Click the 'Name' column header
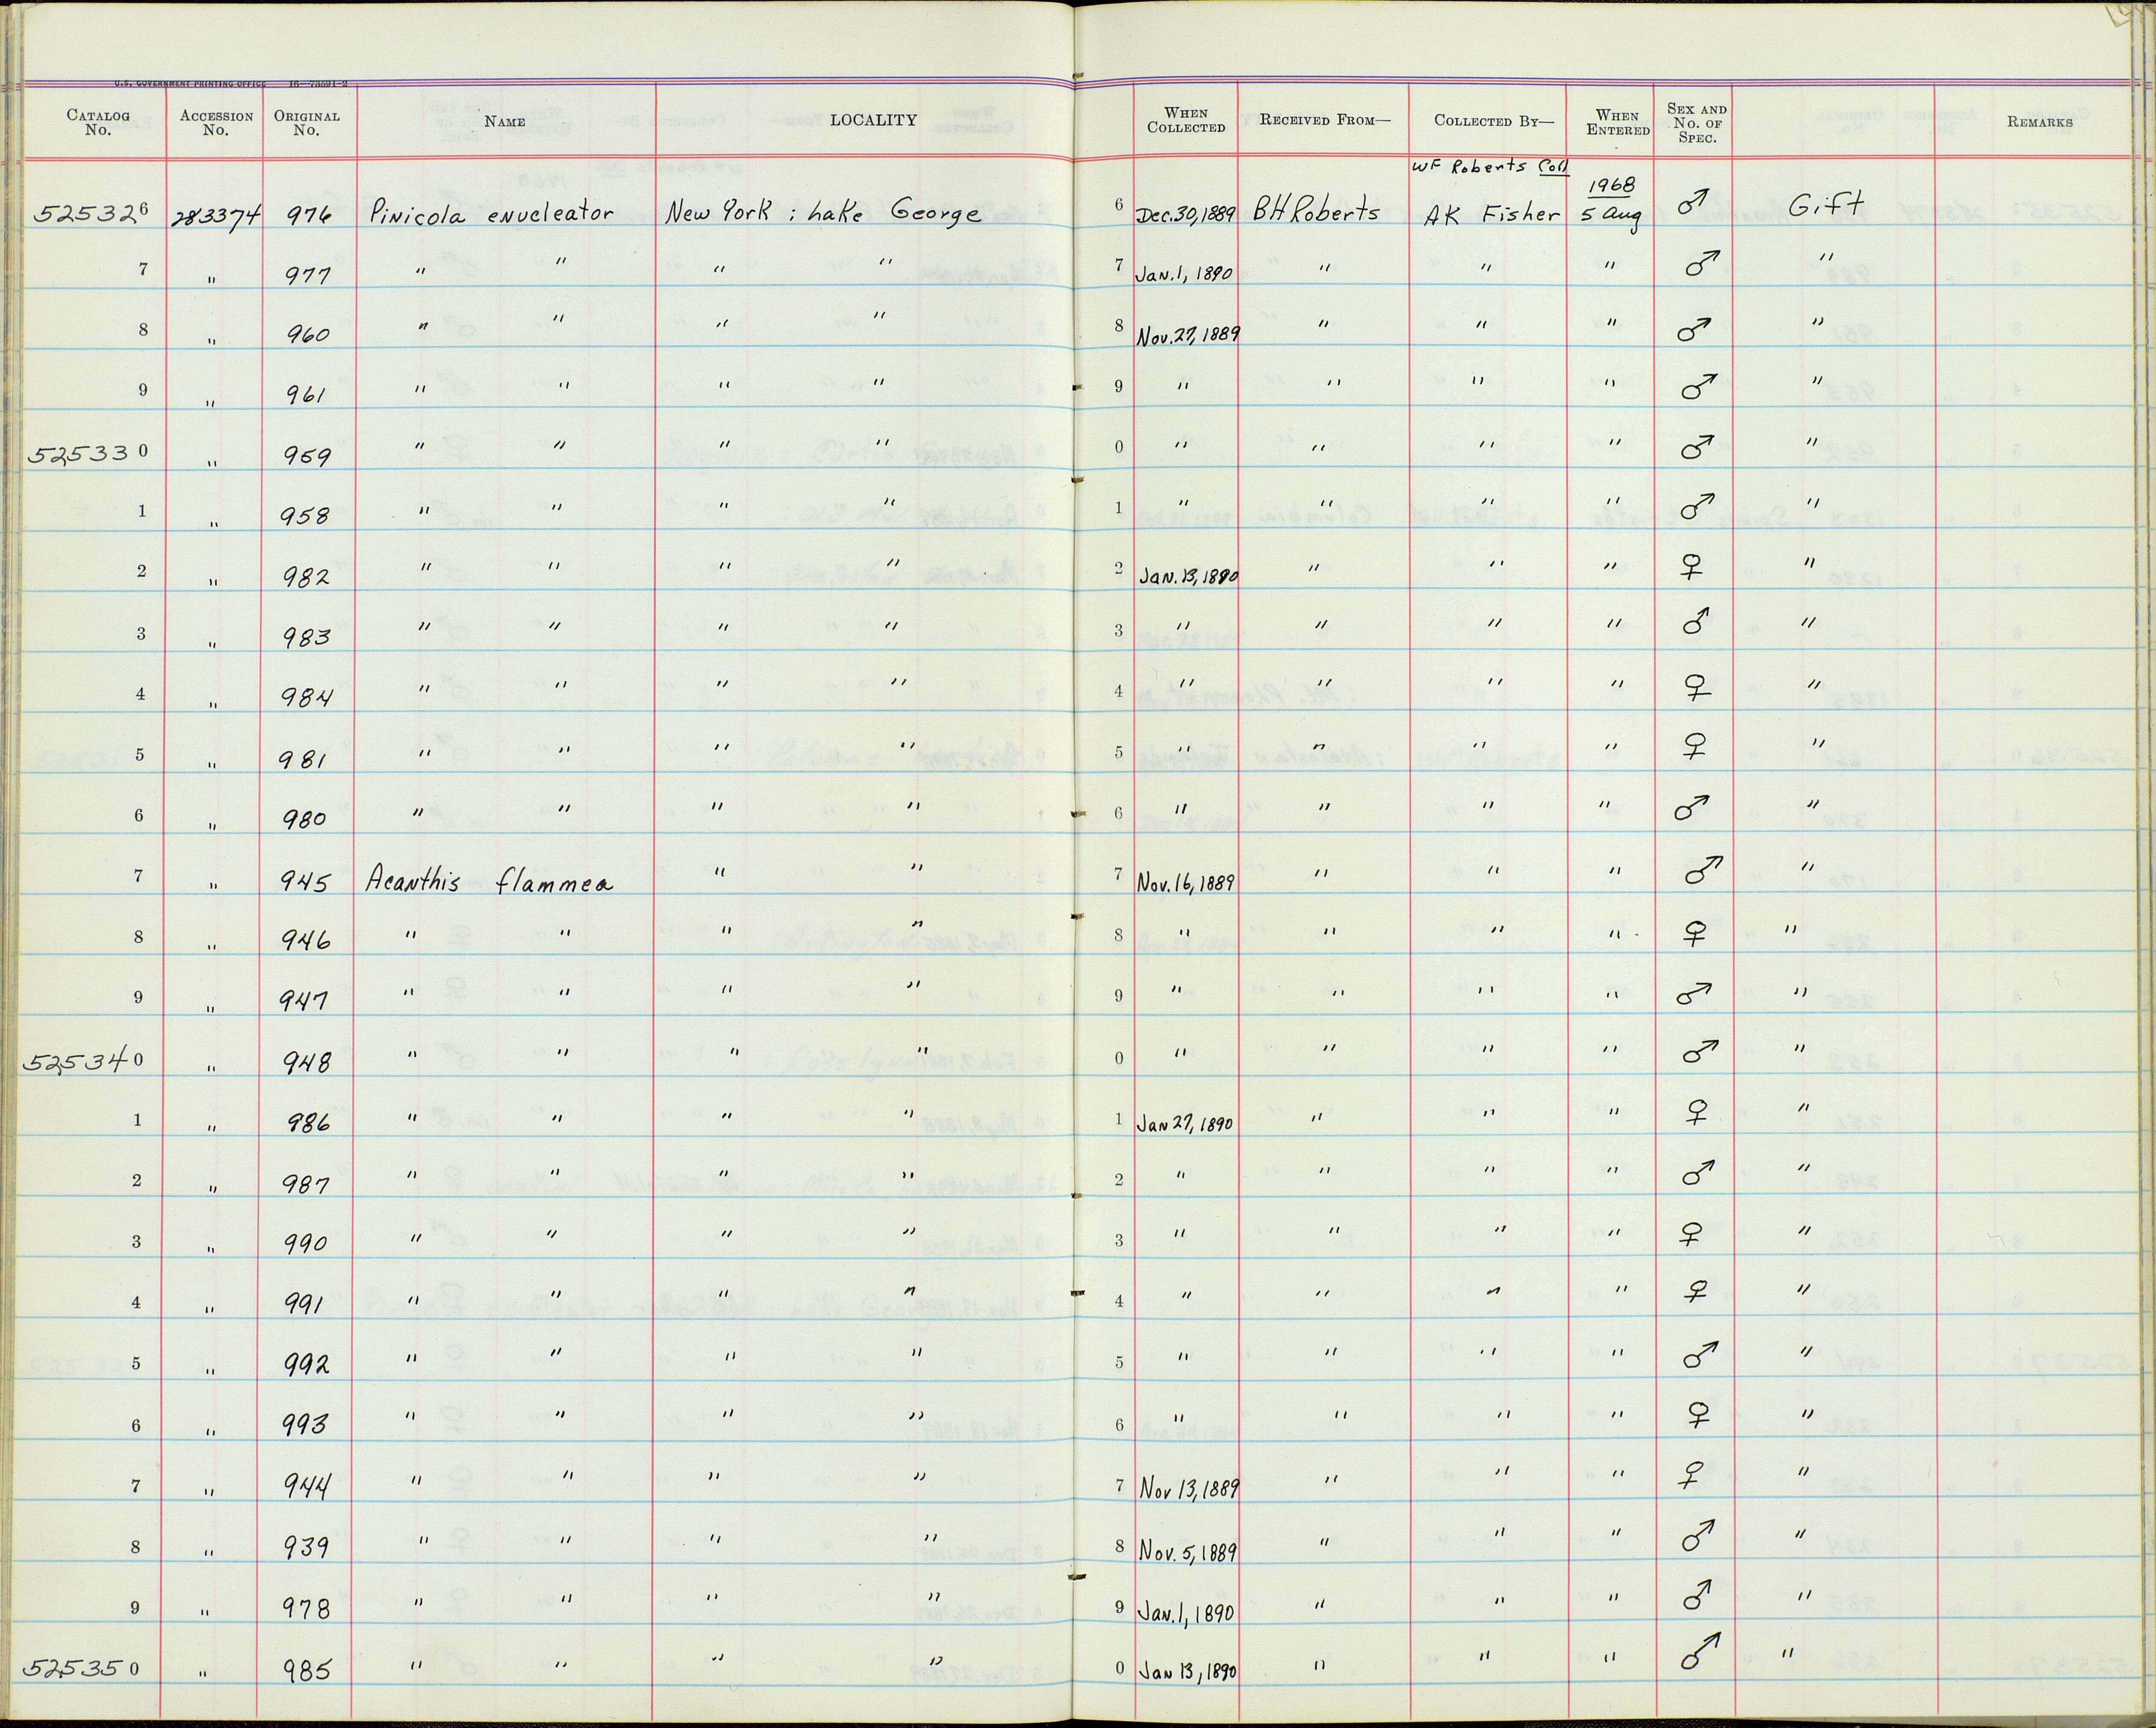2156x1728 pixels. (x=505, y=121)
